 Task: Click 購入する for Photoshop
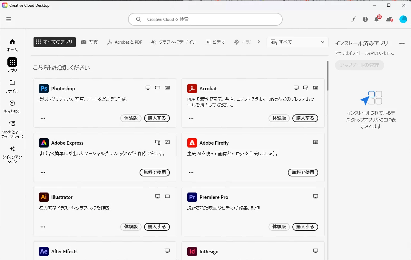point(157,118)
